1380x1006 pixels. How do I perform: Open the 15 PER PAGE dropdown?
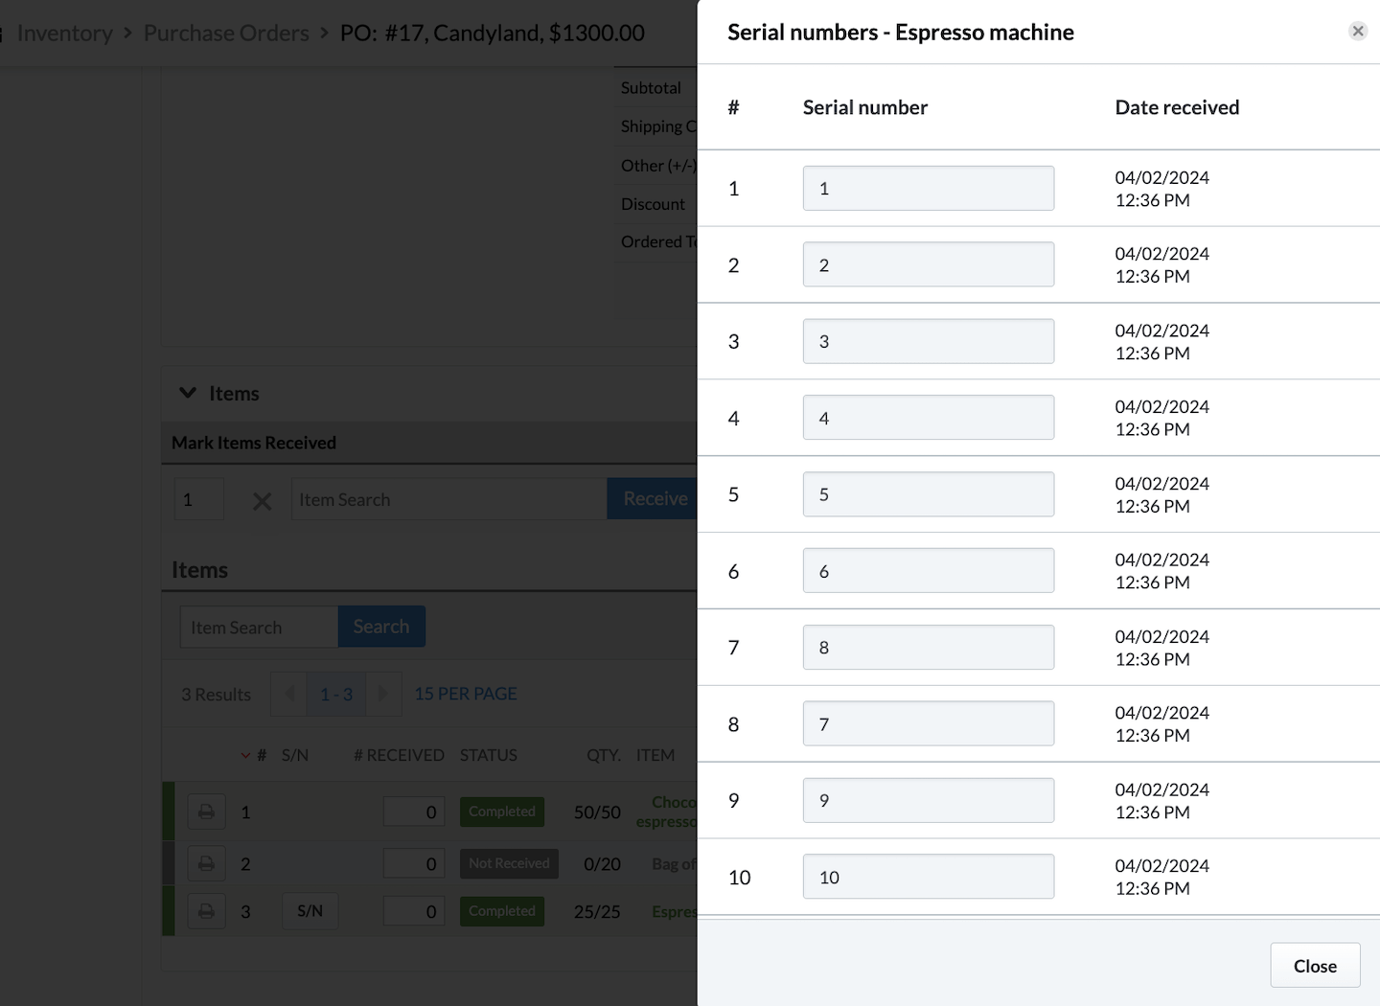coord(465,694)
